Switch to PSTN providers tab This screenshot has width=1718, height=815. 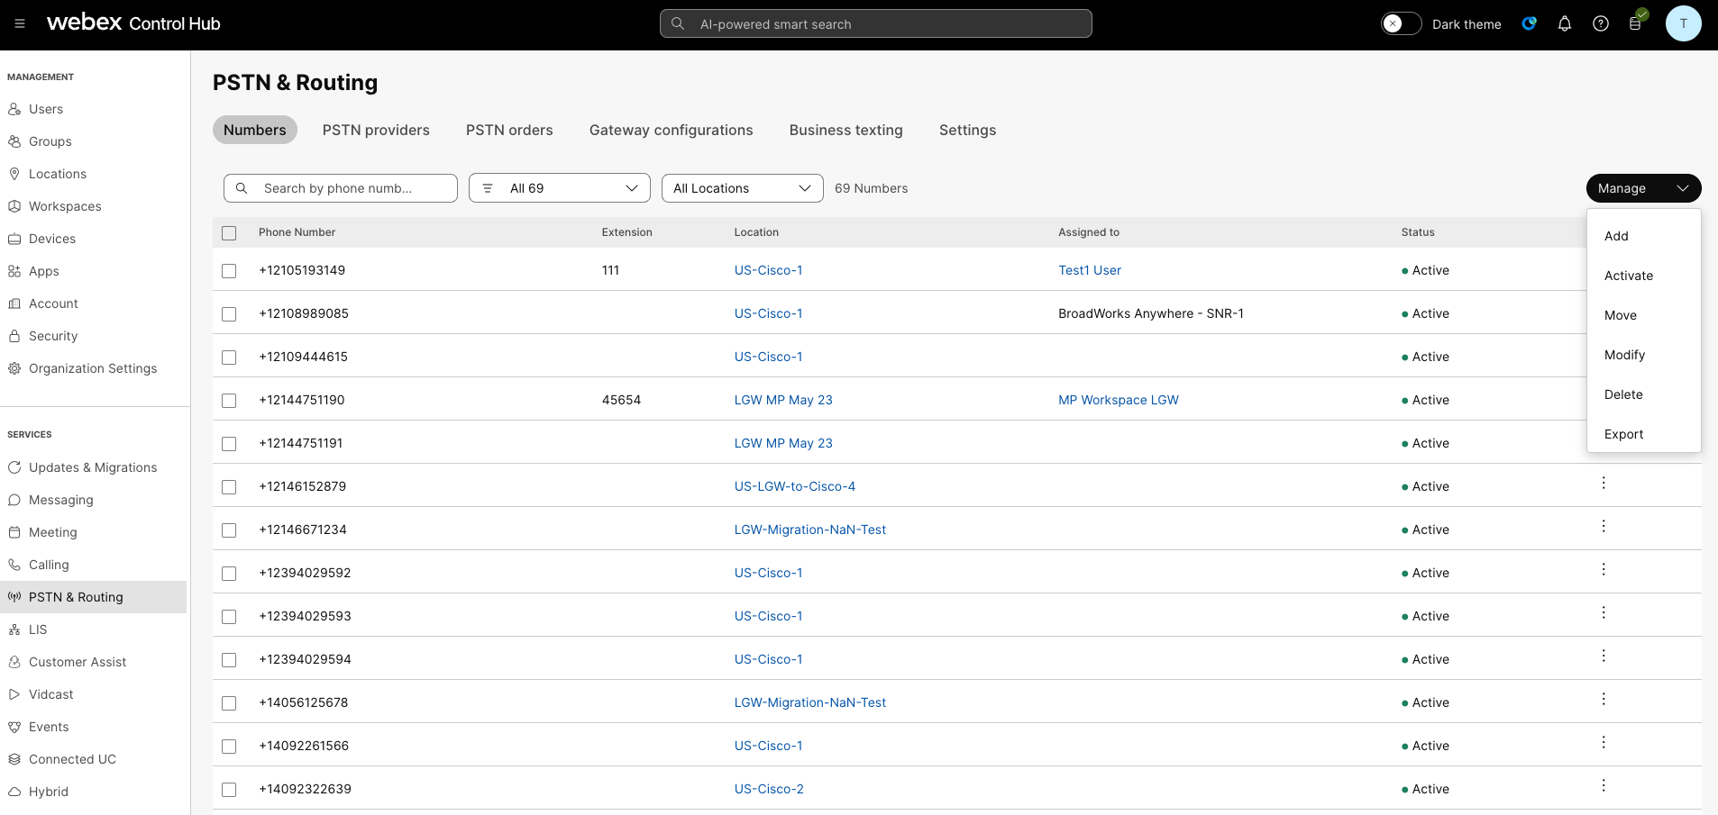click(376, 130)
